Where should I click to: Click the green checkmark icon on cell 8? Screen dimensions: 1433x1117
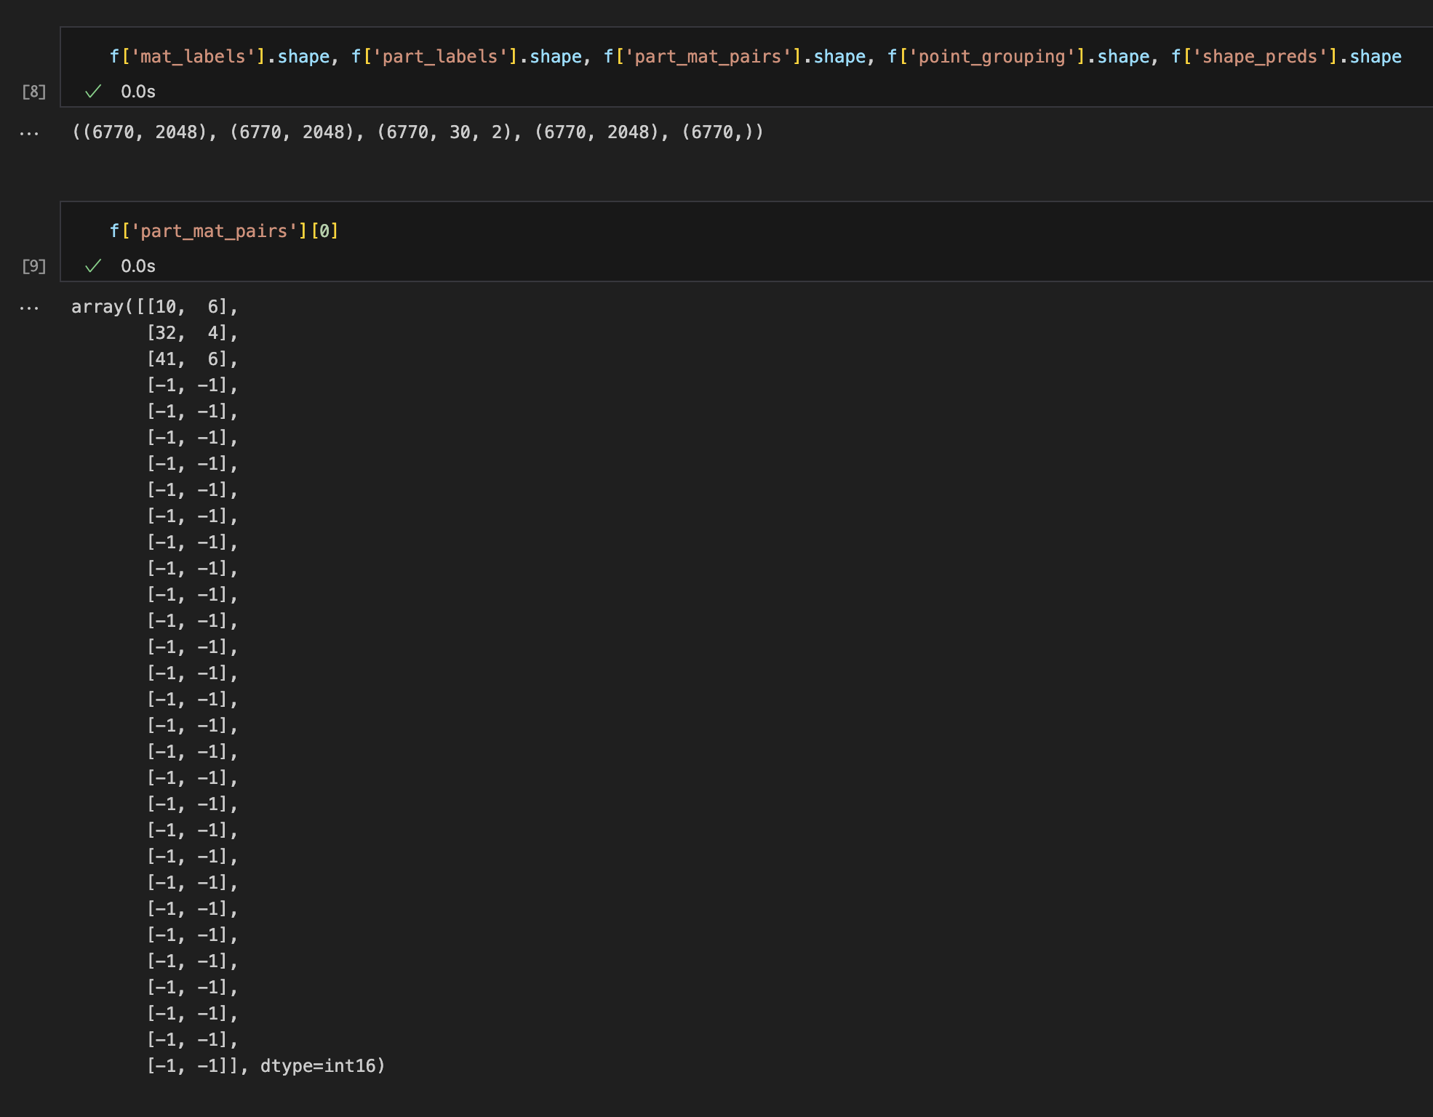pos(93,92)
